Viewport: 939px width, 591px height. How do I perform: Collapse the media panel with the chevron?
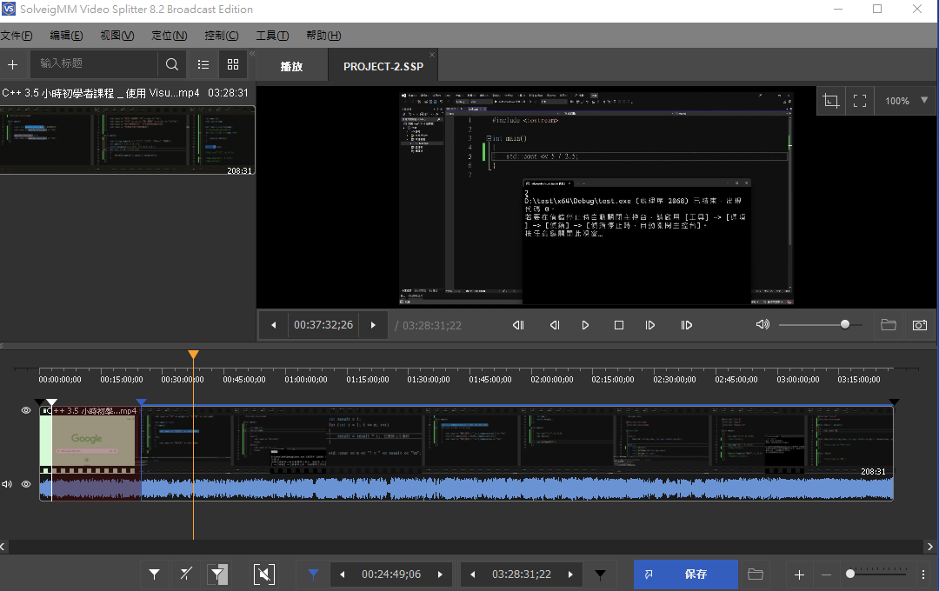pyautogui.click(x=253, y=54)
